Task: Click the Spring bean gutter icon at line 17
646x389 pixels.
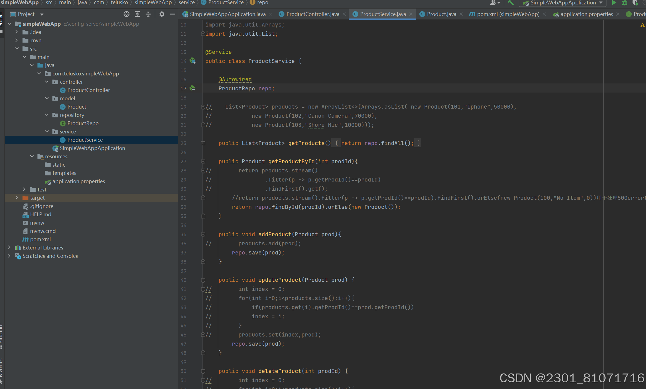Action: [x=193, y=88]
